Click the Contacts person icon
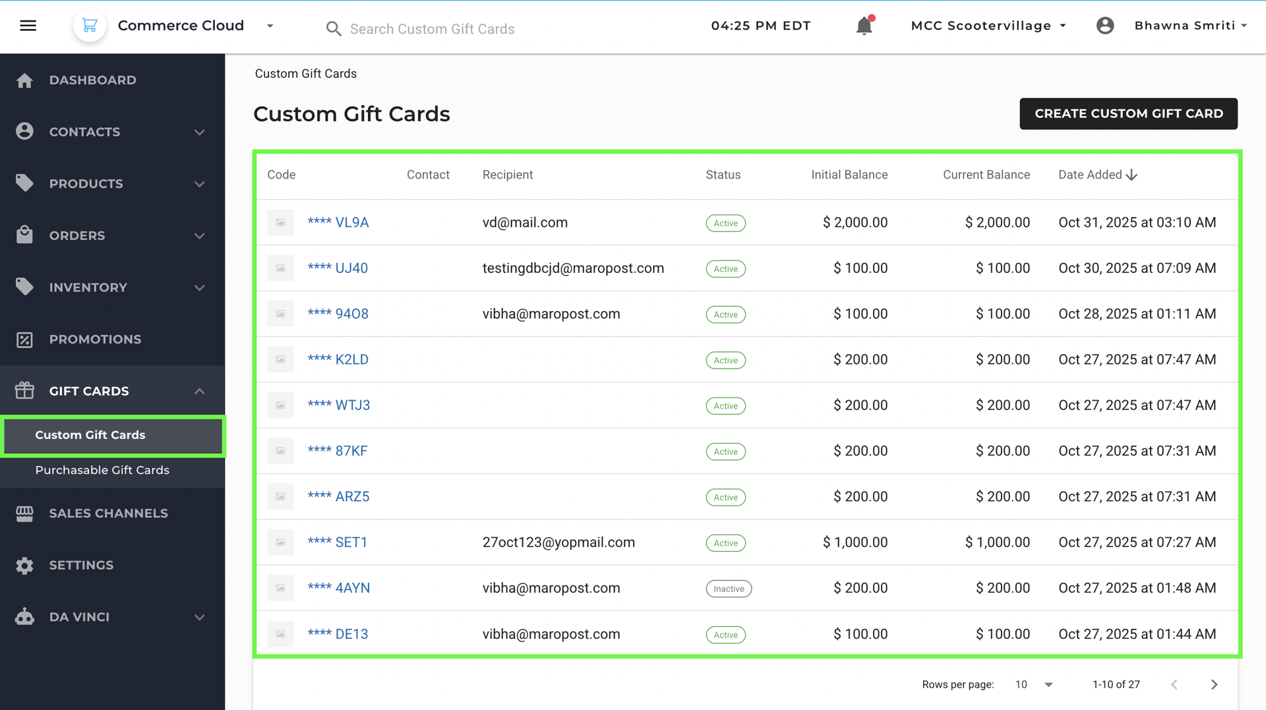Image resolution: width=1266 pixels, height=710 pixels. [x=24, y=132]
